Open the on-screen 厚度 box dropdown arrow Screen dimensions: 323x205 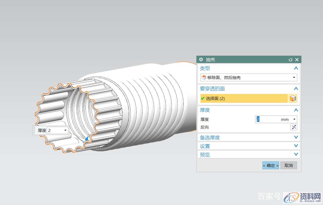pyautogui.click(x=65, y=131)
